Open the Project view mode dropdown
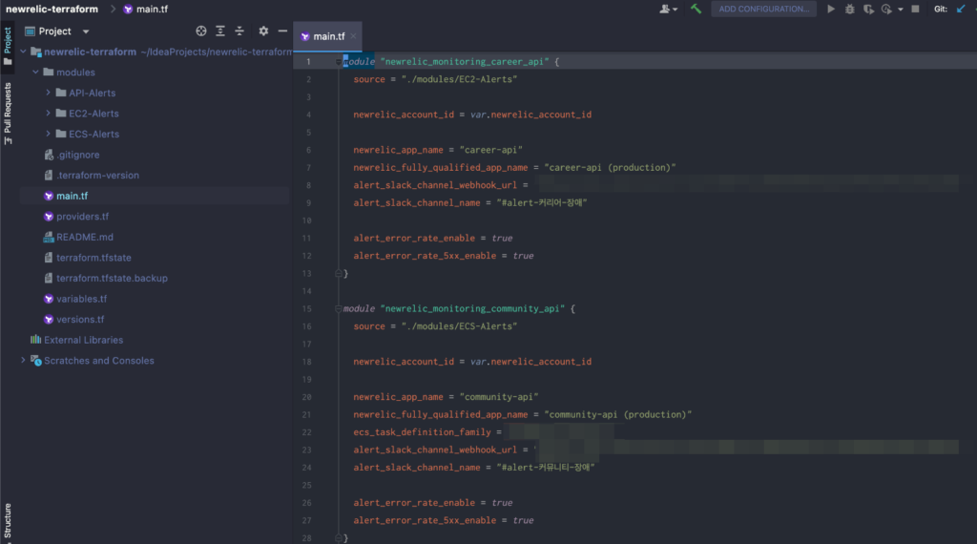The height and width of the screenshot is (544, 977). [86, 31]
